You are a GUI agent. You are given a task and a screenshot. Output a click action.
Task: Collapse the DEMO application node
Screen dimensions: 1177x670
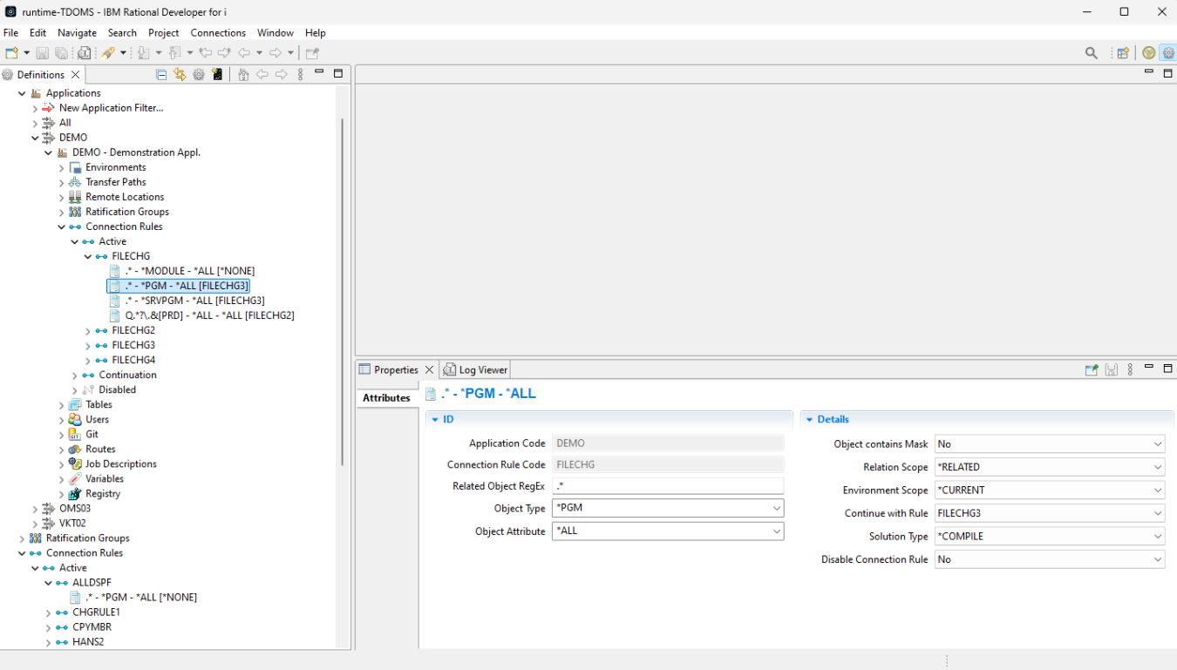pyautogui.click(x=35, y=137)
